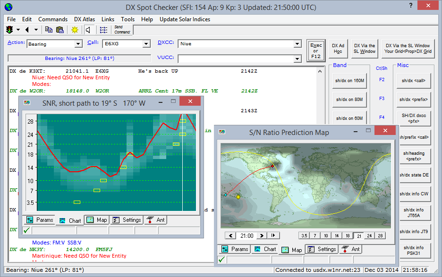The width and height of the screenshot is (442, 277).
Task: Click the scroll up arrow in spot list
Action: pos(320,72)
